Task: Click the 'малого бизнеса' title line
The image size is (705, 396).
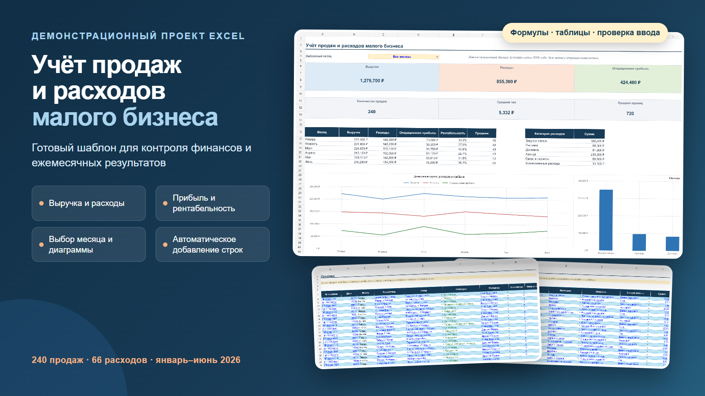Action: (125, 117)
